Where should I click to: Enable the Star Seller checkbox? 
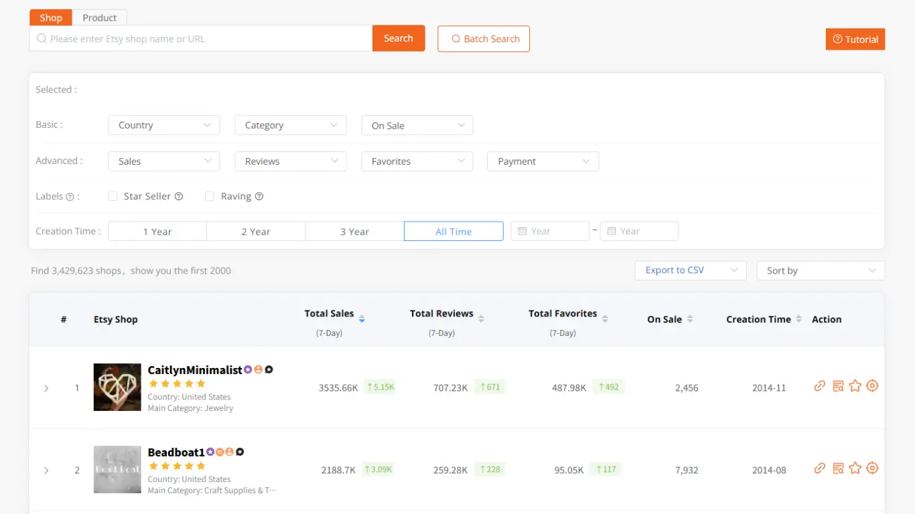click(x=113, y=197)
